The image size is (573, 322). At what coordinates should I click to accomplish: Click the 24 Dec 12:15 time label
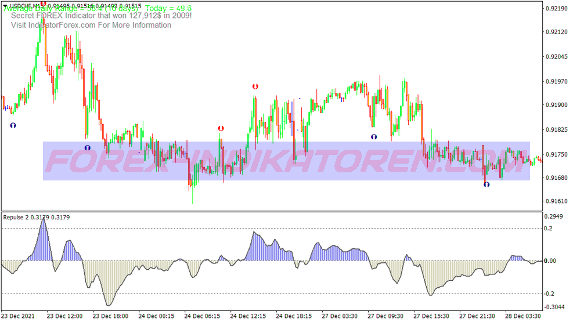pyautogui.click(x=248, y=316)
